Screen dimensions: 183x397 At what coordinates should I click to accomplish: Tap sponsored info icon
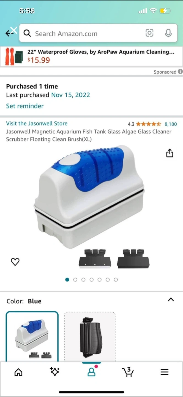(x=180, y=72)
